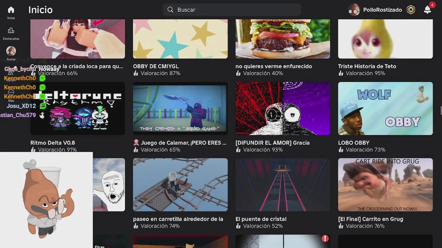442x248 pixels.
Task: Click the 'Ritmo Delta V0.8' title
Action: pos(52,143)
